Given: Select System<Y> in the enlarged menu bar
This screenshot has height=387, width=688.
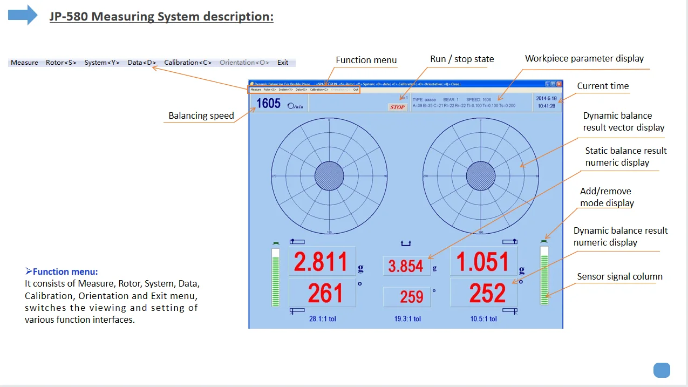Looking at the screenshot, I should pos(102,63).
